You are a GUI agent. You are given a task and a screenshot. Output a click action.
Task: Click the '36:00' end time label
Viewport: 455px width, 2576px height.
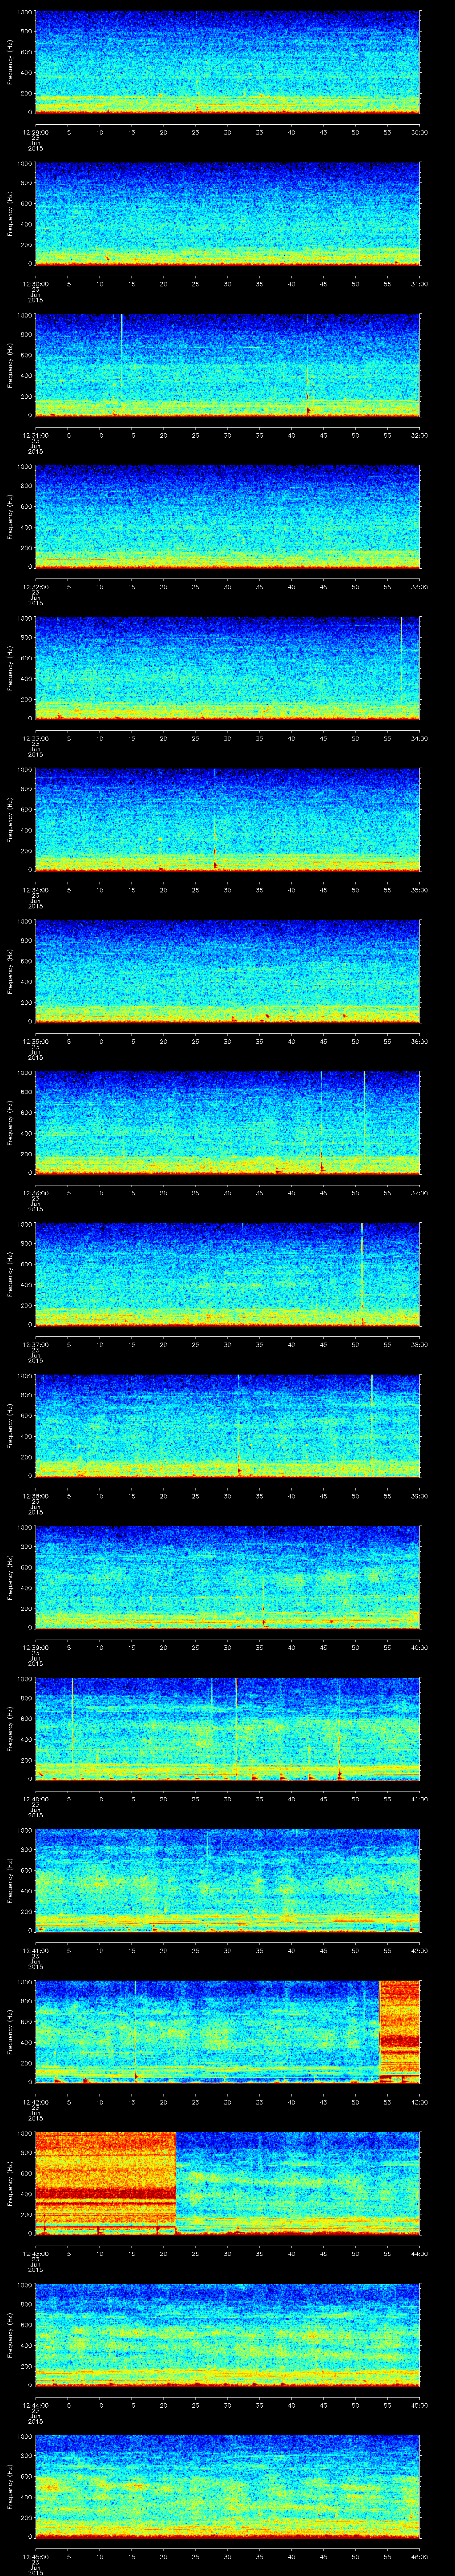(x=420, y=1041)
